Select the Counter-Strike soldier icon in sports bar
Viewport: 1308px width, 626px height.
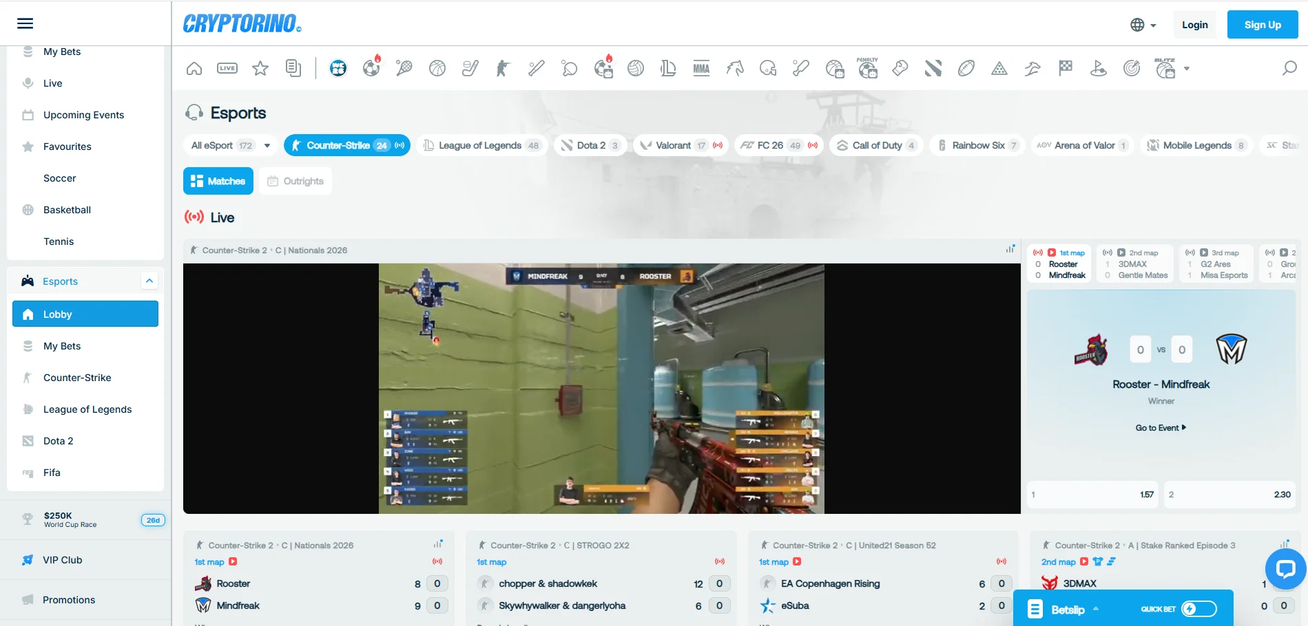pyautogui.click(x=504, y=68)
